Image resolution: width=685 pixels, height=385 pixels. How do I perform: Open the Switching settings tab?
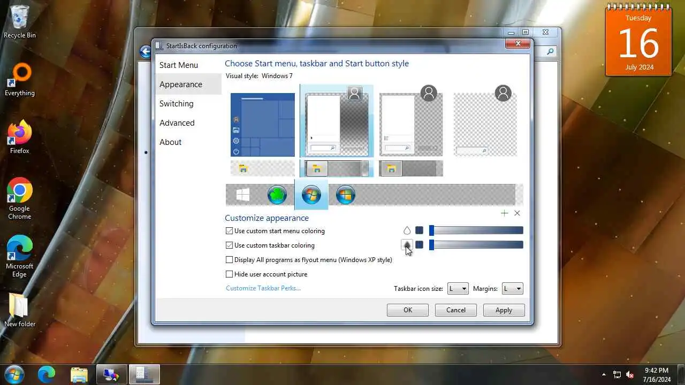click(x=188, y=104)
